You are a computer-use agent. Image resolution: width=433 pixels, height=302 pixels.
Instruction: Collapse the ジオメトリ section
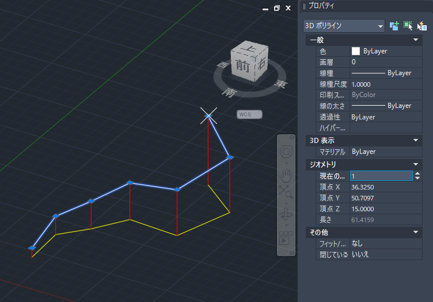point(416,164)
